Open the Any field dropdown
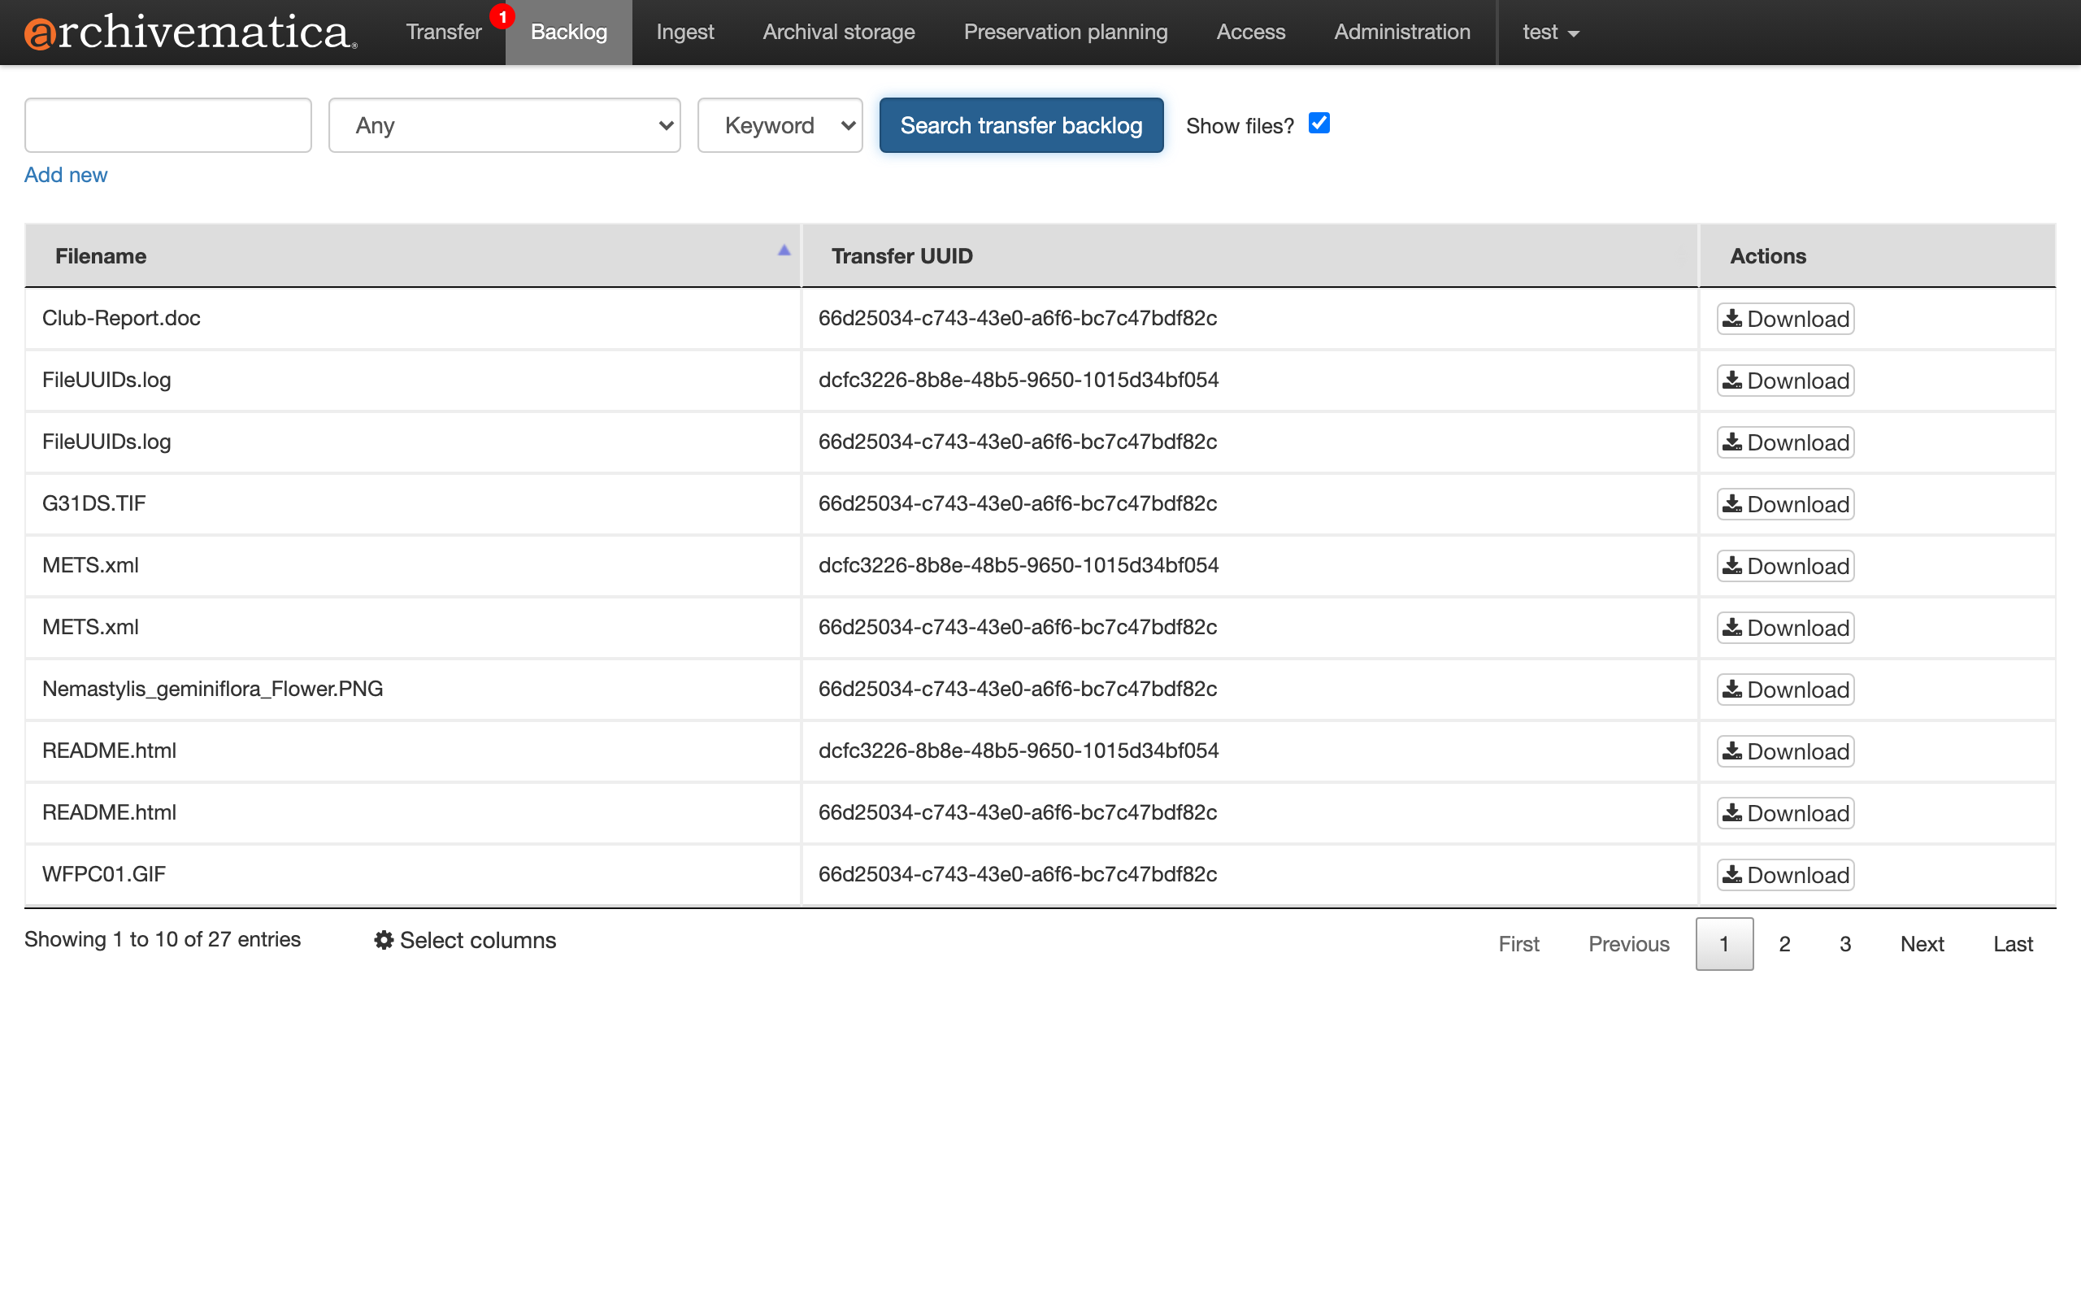 (504, 125)
